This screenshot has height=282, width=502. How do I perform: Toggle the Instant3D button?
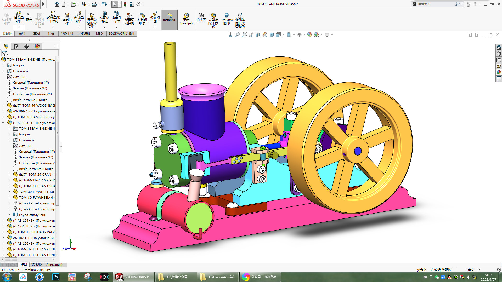(x=170, y=17)
